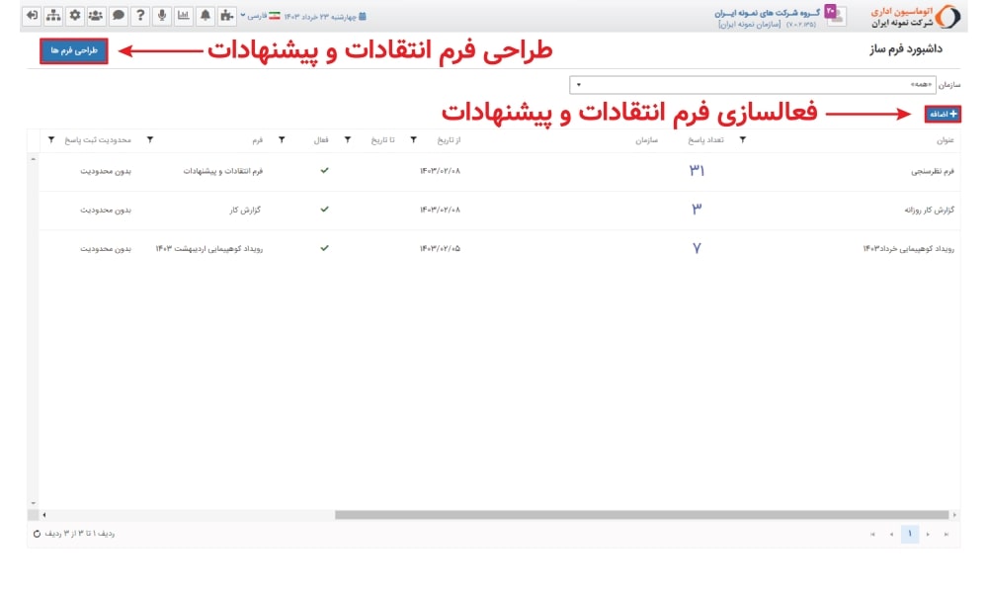Click the logout arrow icon

[x=32, y=15]
